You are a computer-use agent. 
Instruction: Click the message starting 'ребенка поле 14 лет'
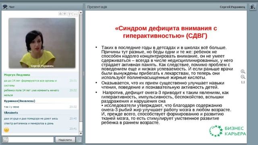coord(31,93)
